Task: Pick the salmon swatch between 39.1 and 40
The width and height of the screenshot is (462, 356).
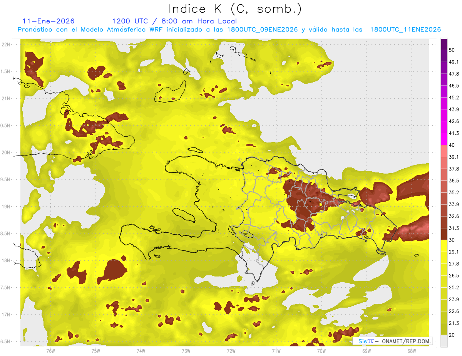Action: pyautogui.click(x=444, y=151)
